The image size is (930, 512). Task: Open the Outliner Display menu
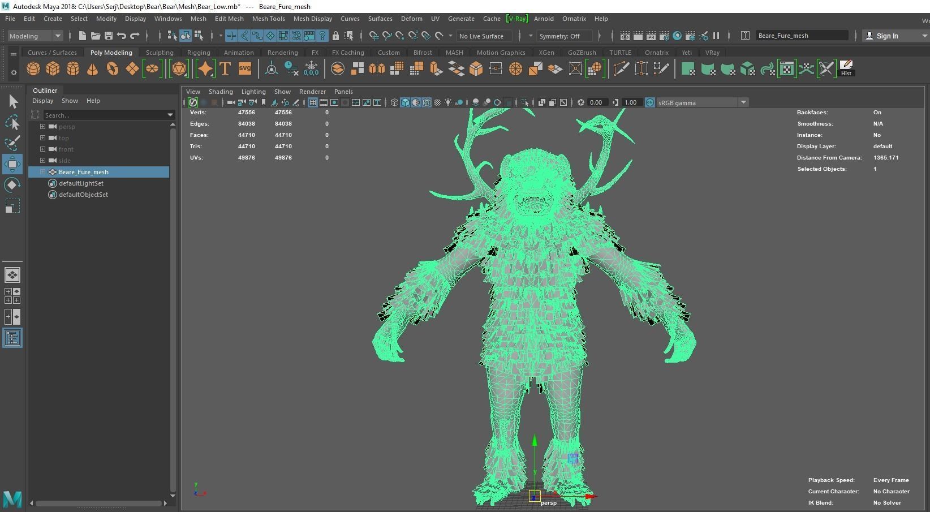[x=42, y=101]
